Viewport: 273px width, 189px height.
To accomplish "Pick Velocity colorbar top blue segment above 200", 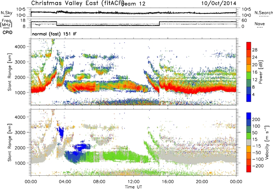I will click(x=249, y=116).
